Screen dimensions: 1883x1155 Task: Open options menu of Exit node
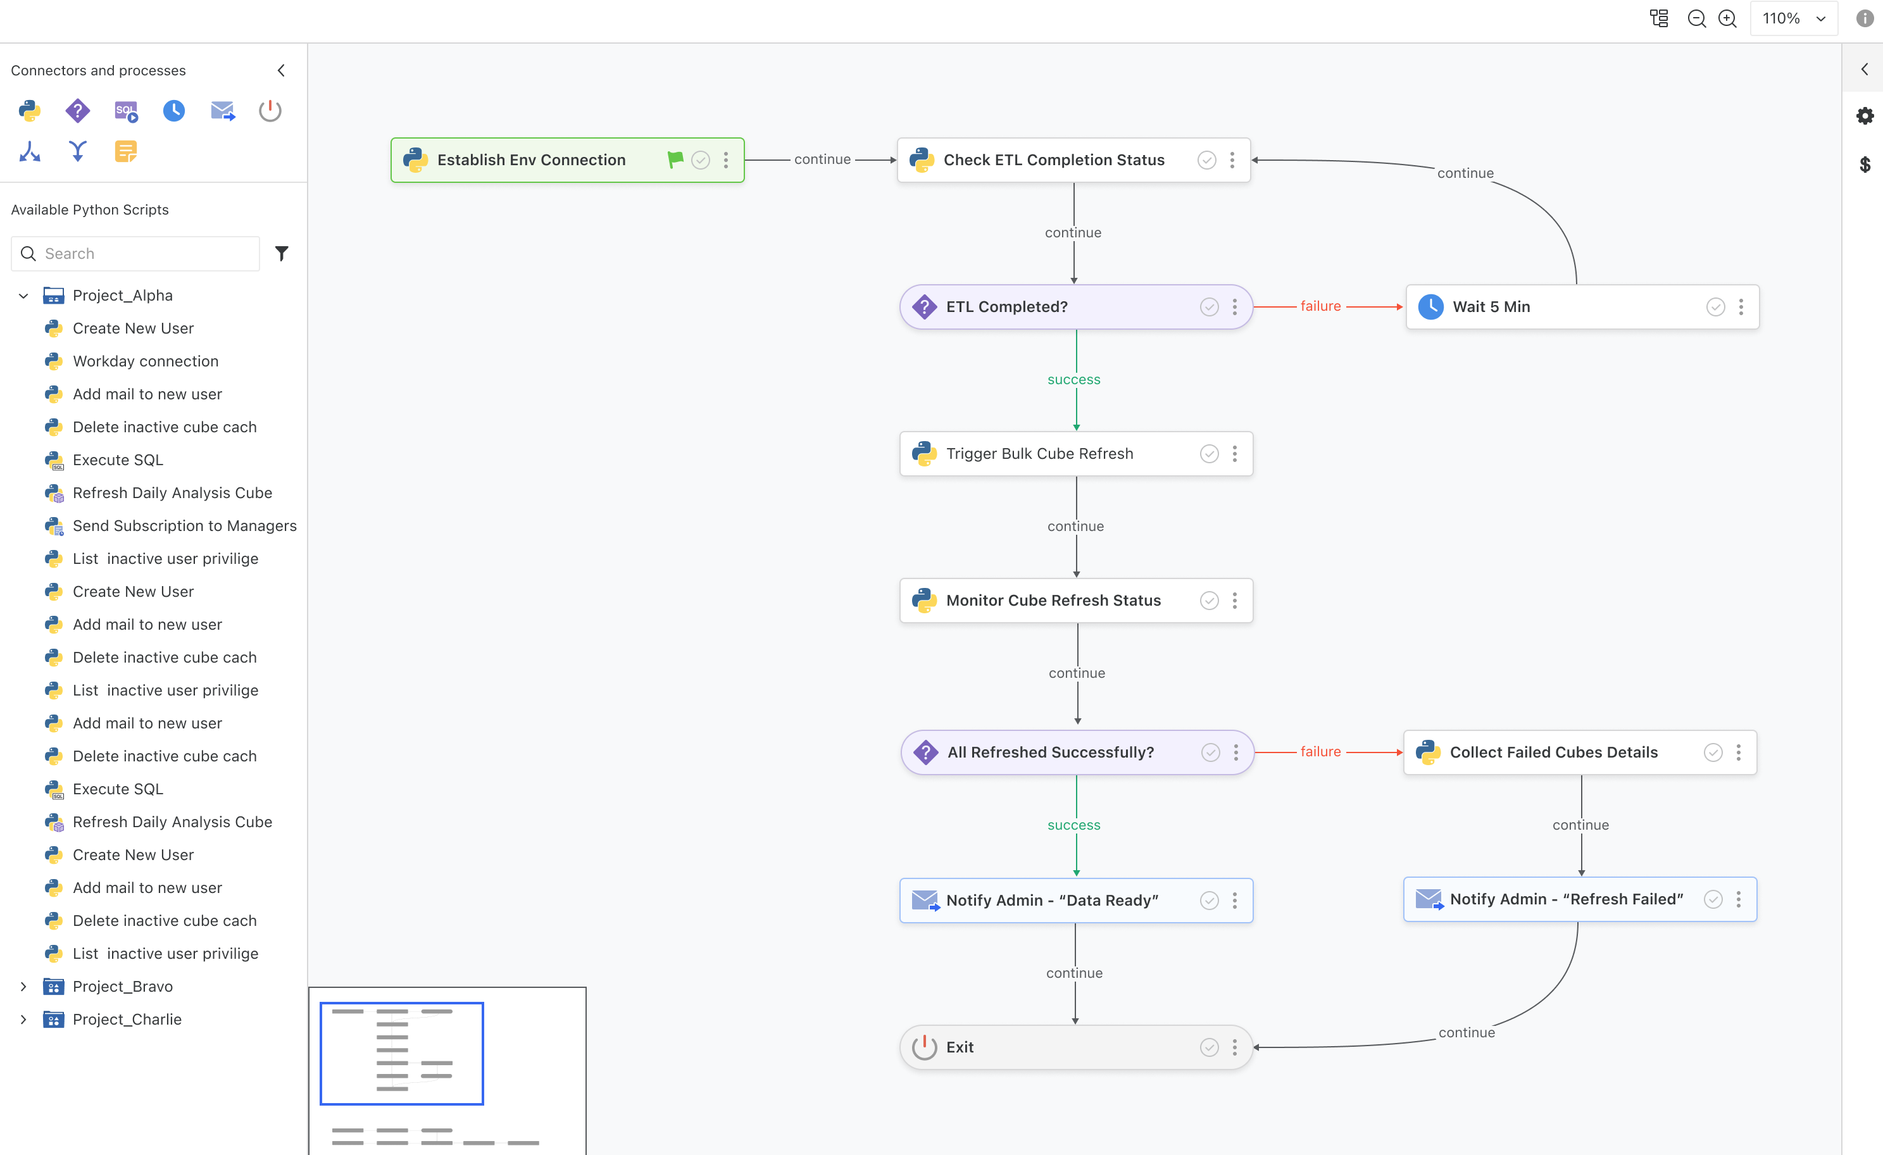1234,1047
